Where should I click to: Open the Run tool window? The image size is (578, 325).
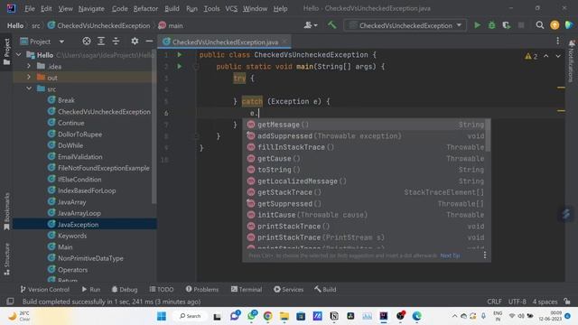(x=90, y=290)
